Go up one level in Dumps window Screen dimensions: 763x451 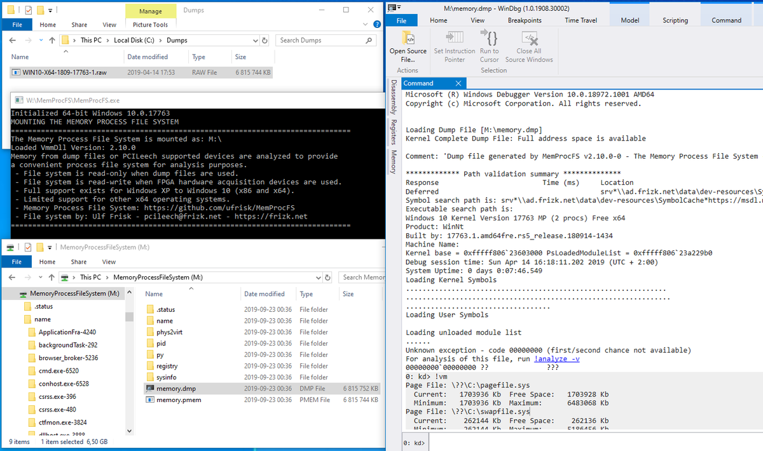(52, 40)
